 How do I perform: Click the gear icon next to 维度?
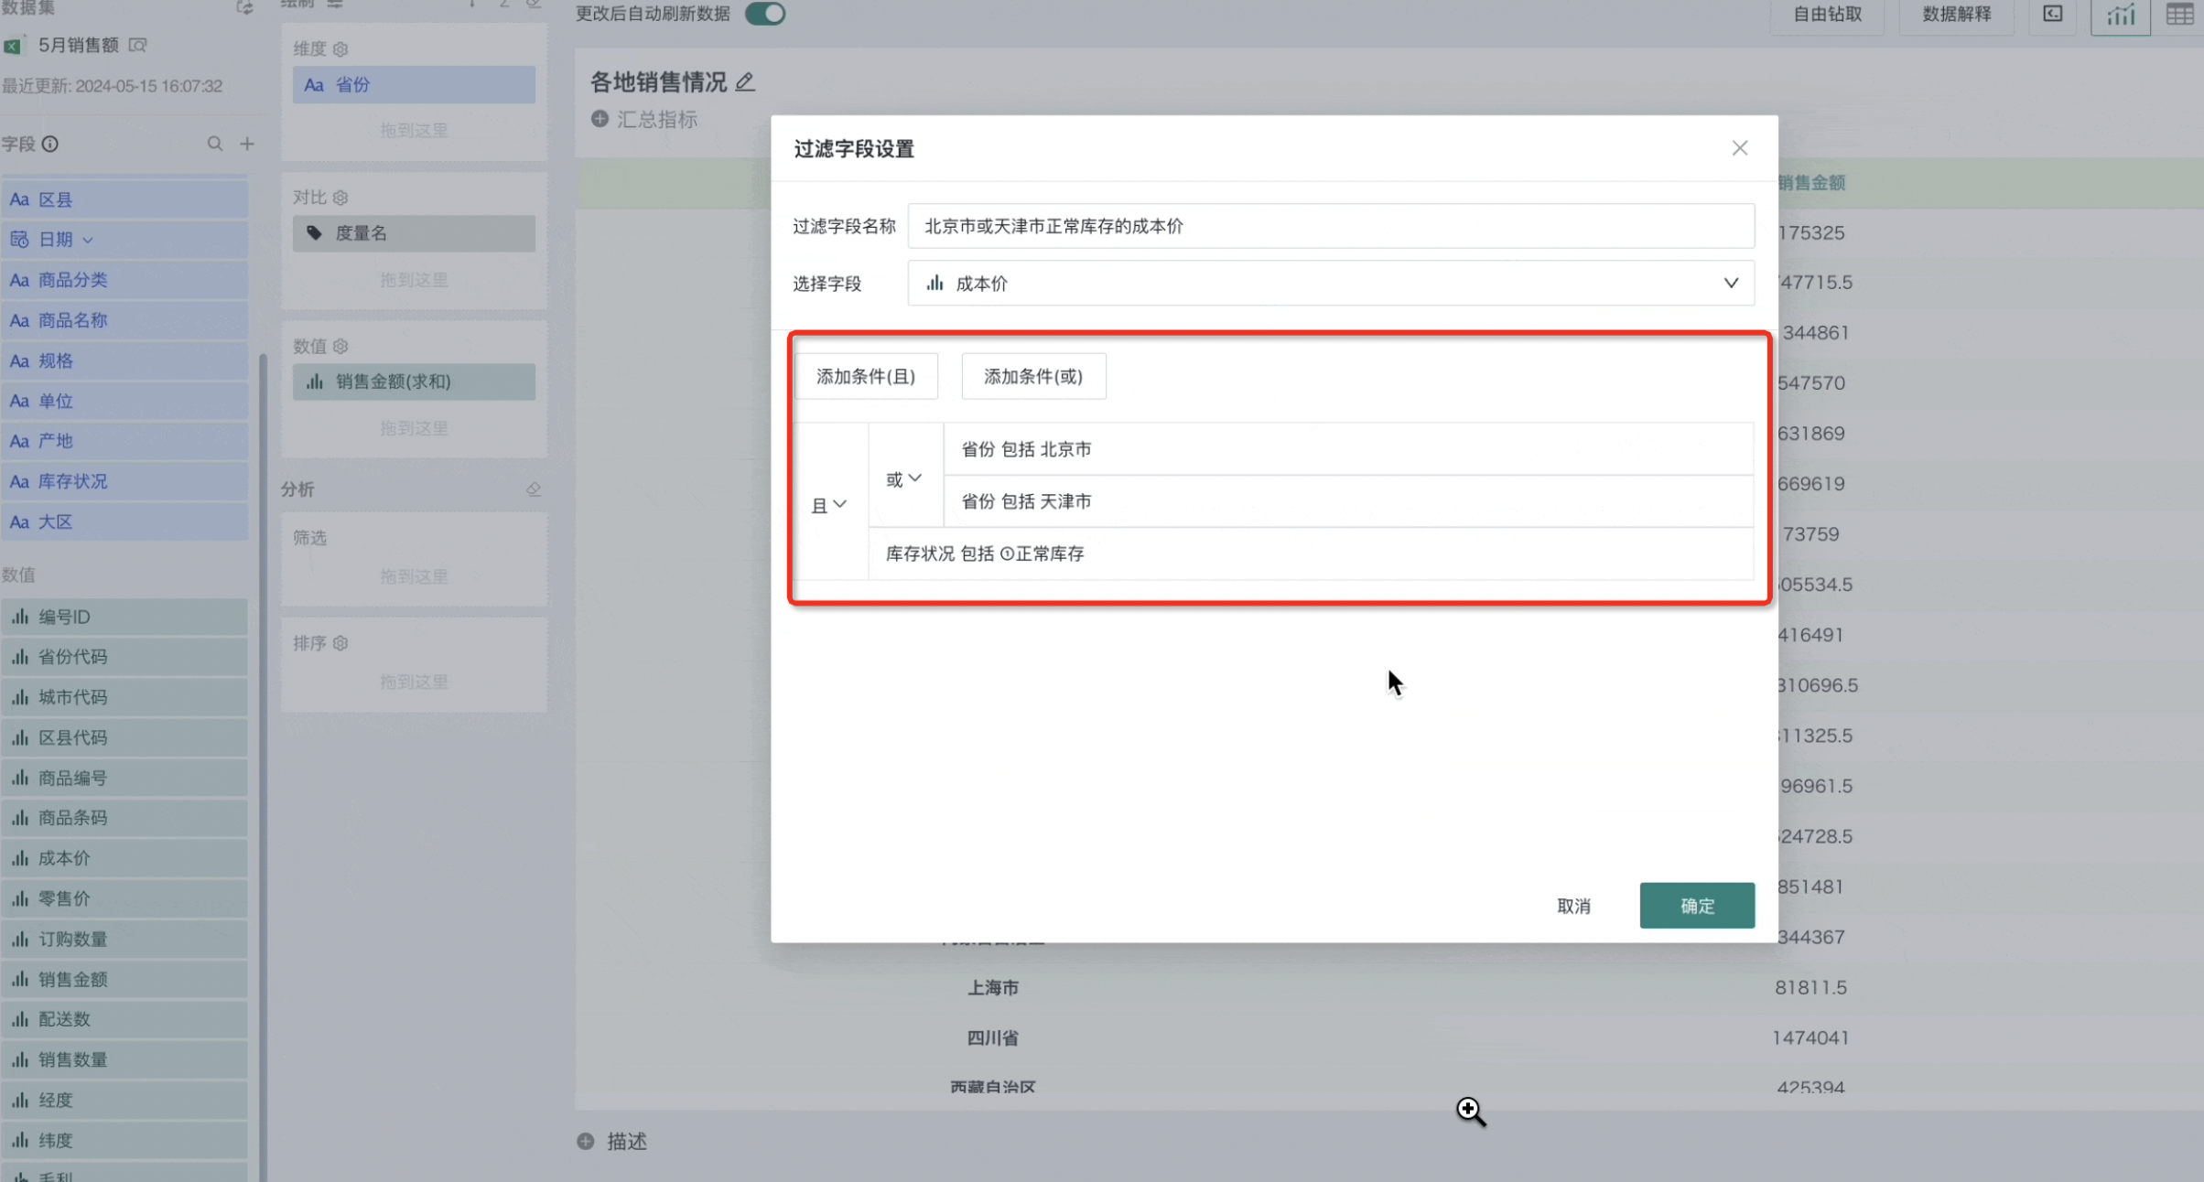point(340,49)
